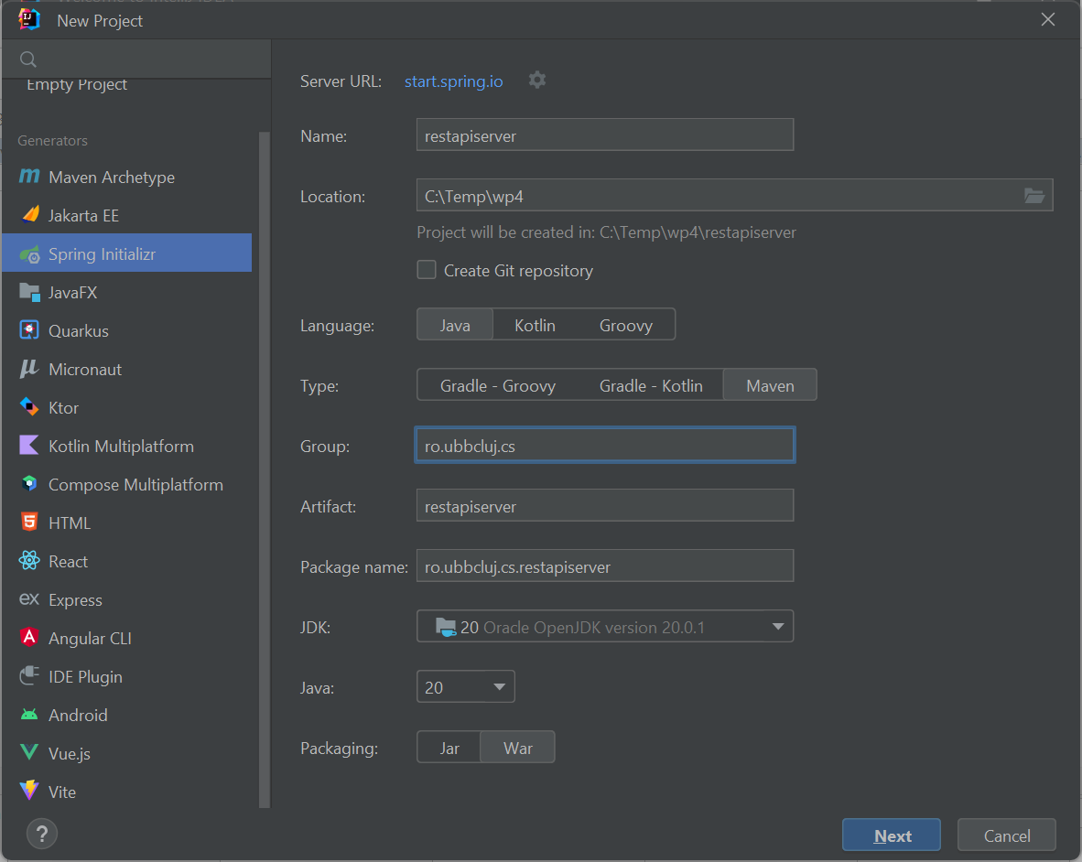This screenshot has width=1082, height=862.
Task: Click the Kotlin Multiplatform icon
Action: [x=29, y=446]
